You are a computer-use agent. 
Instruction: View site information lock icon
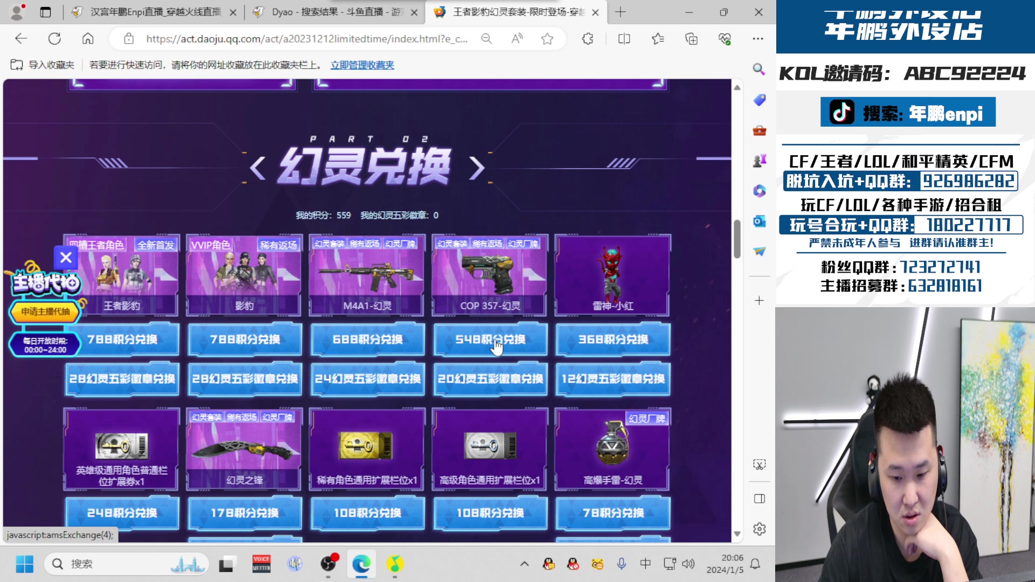click(128, 38)
